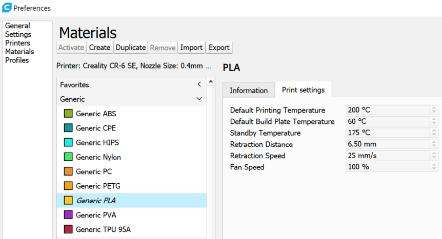Expand the Favorites section
This screenshot has width=442, height=239.
coord(132,85)
